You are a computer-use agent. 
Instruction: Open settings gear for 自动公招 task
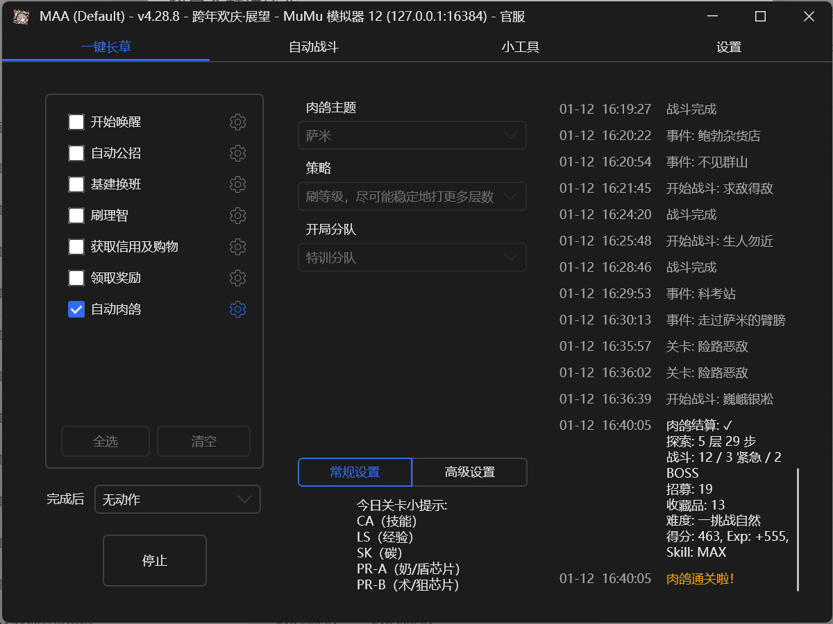[x=237, y=153]
